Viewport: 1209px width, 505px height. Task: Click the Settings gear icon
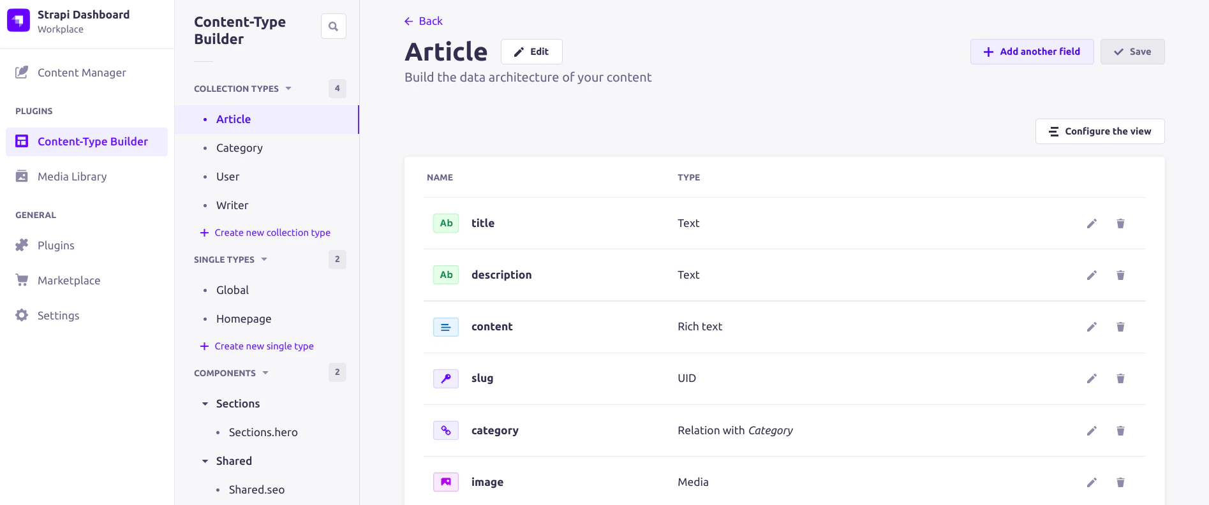[22, 315]
